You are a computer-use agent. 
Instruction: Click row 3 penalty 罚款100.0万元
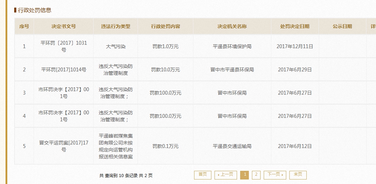(165, 93)
